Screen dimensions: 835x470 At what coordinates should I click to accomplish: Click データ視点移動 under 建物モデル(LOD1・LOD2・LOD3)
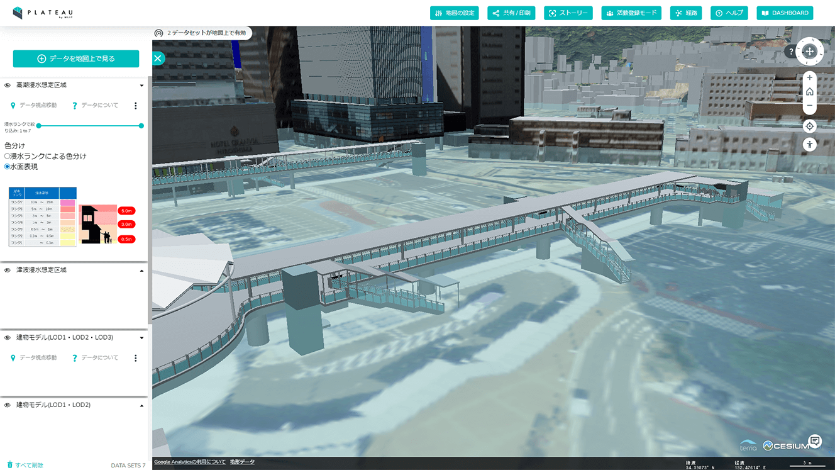38,357
